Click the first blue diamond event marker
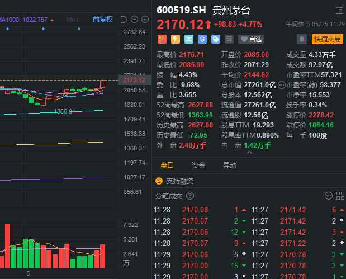 tap(7, 29)
